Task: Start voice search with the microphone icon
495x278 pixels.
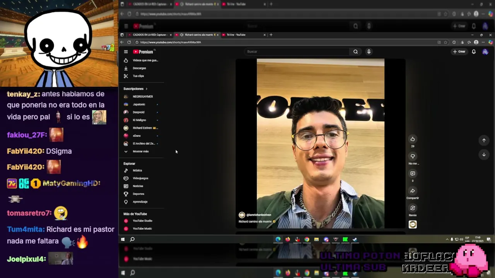Action: point(369,51)
